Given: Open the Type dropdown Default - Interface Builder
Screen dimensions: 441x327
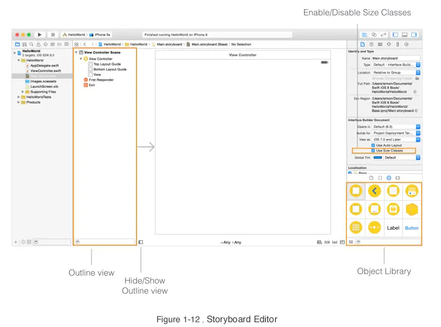Looking at the screenshot, I should (x=396, y=64).
